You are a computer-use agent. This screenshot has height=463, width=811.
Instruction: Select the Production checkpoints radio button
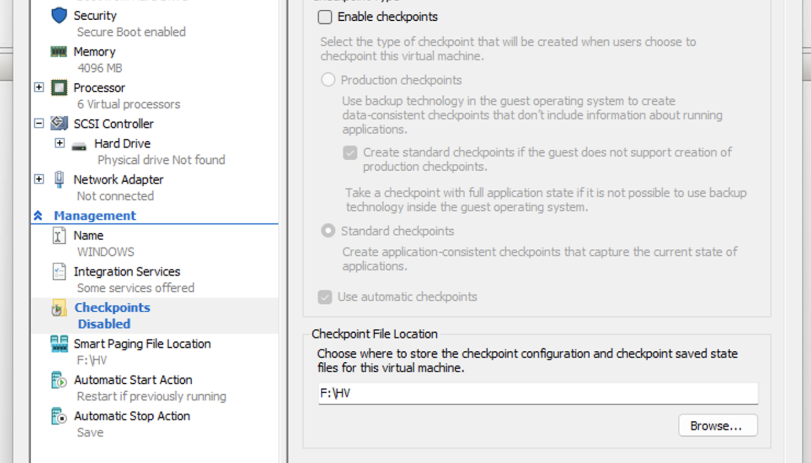328,80
